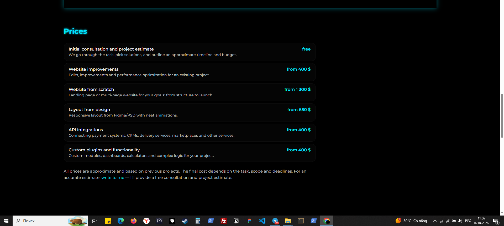Screen dimensions: 504x226
Task: Switch to Notion in the taskbar
Action: (x=237, y=221)
